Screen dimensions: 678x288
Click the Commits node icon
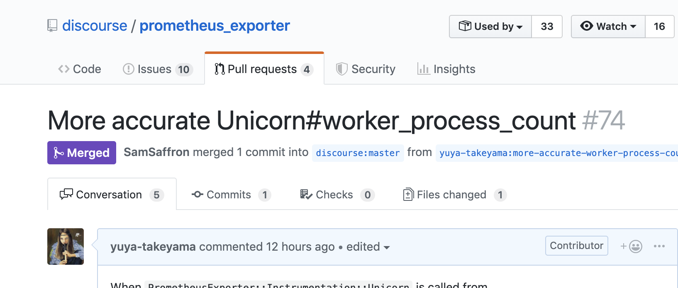pyautogui.click(x=198, y=194)
